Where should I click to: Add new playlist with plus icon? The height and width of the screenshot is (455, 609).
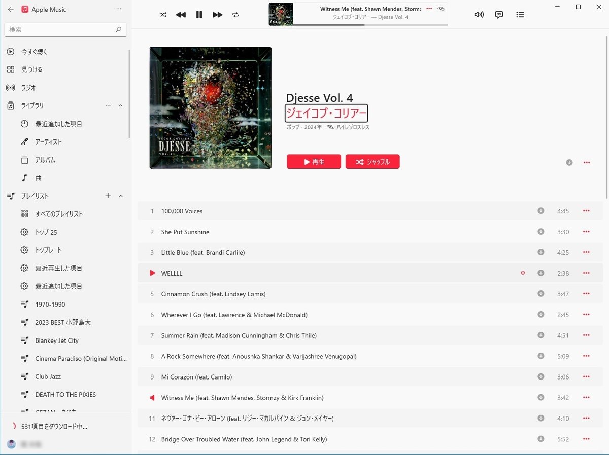pos(108,196)
